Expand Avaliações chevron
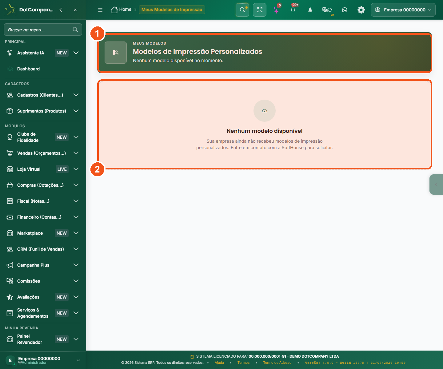This screenshot has height=369, width=443. pos(76,297)
